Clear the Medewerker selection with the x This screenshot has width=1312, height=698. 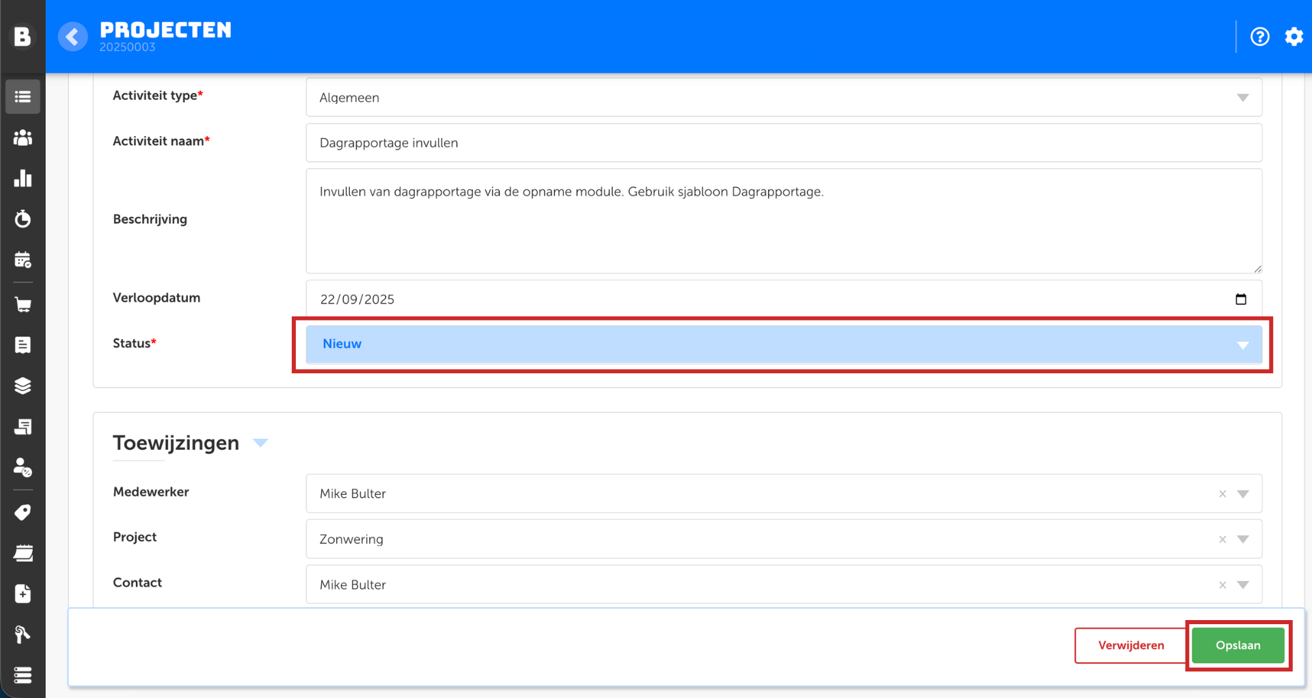[x=1222, y=494]
